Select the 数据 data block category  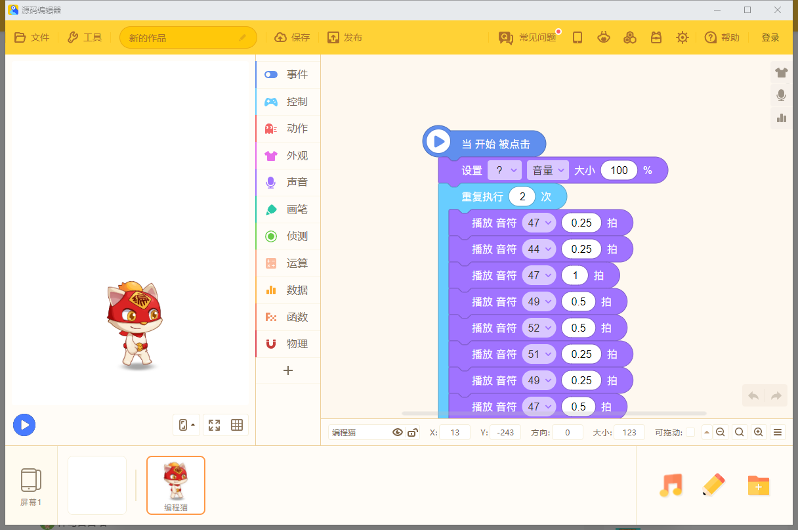click(288, 290)
